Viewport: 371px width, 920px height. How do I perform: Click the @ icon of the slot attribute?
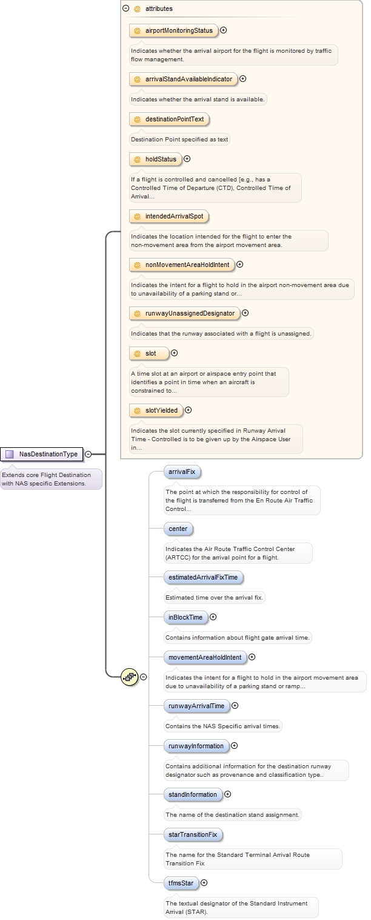pyautogui.click(x=137, y=353)
